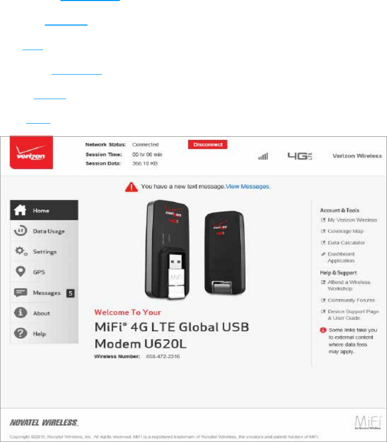The height and width of the screenshot is (442, 387).
Task: Open the Community Forums link
Action: pos(351,300)
